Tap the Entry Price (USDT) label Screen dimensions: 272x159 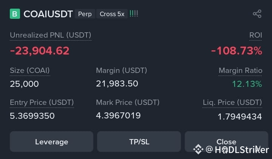42,102
